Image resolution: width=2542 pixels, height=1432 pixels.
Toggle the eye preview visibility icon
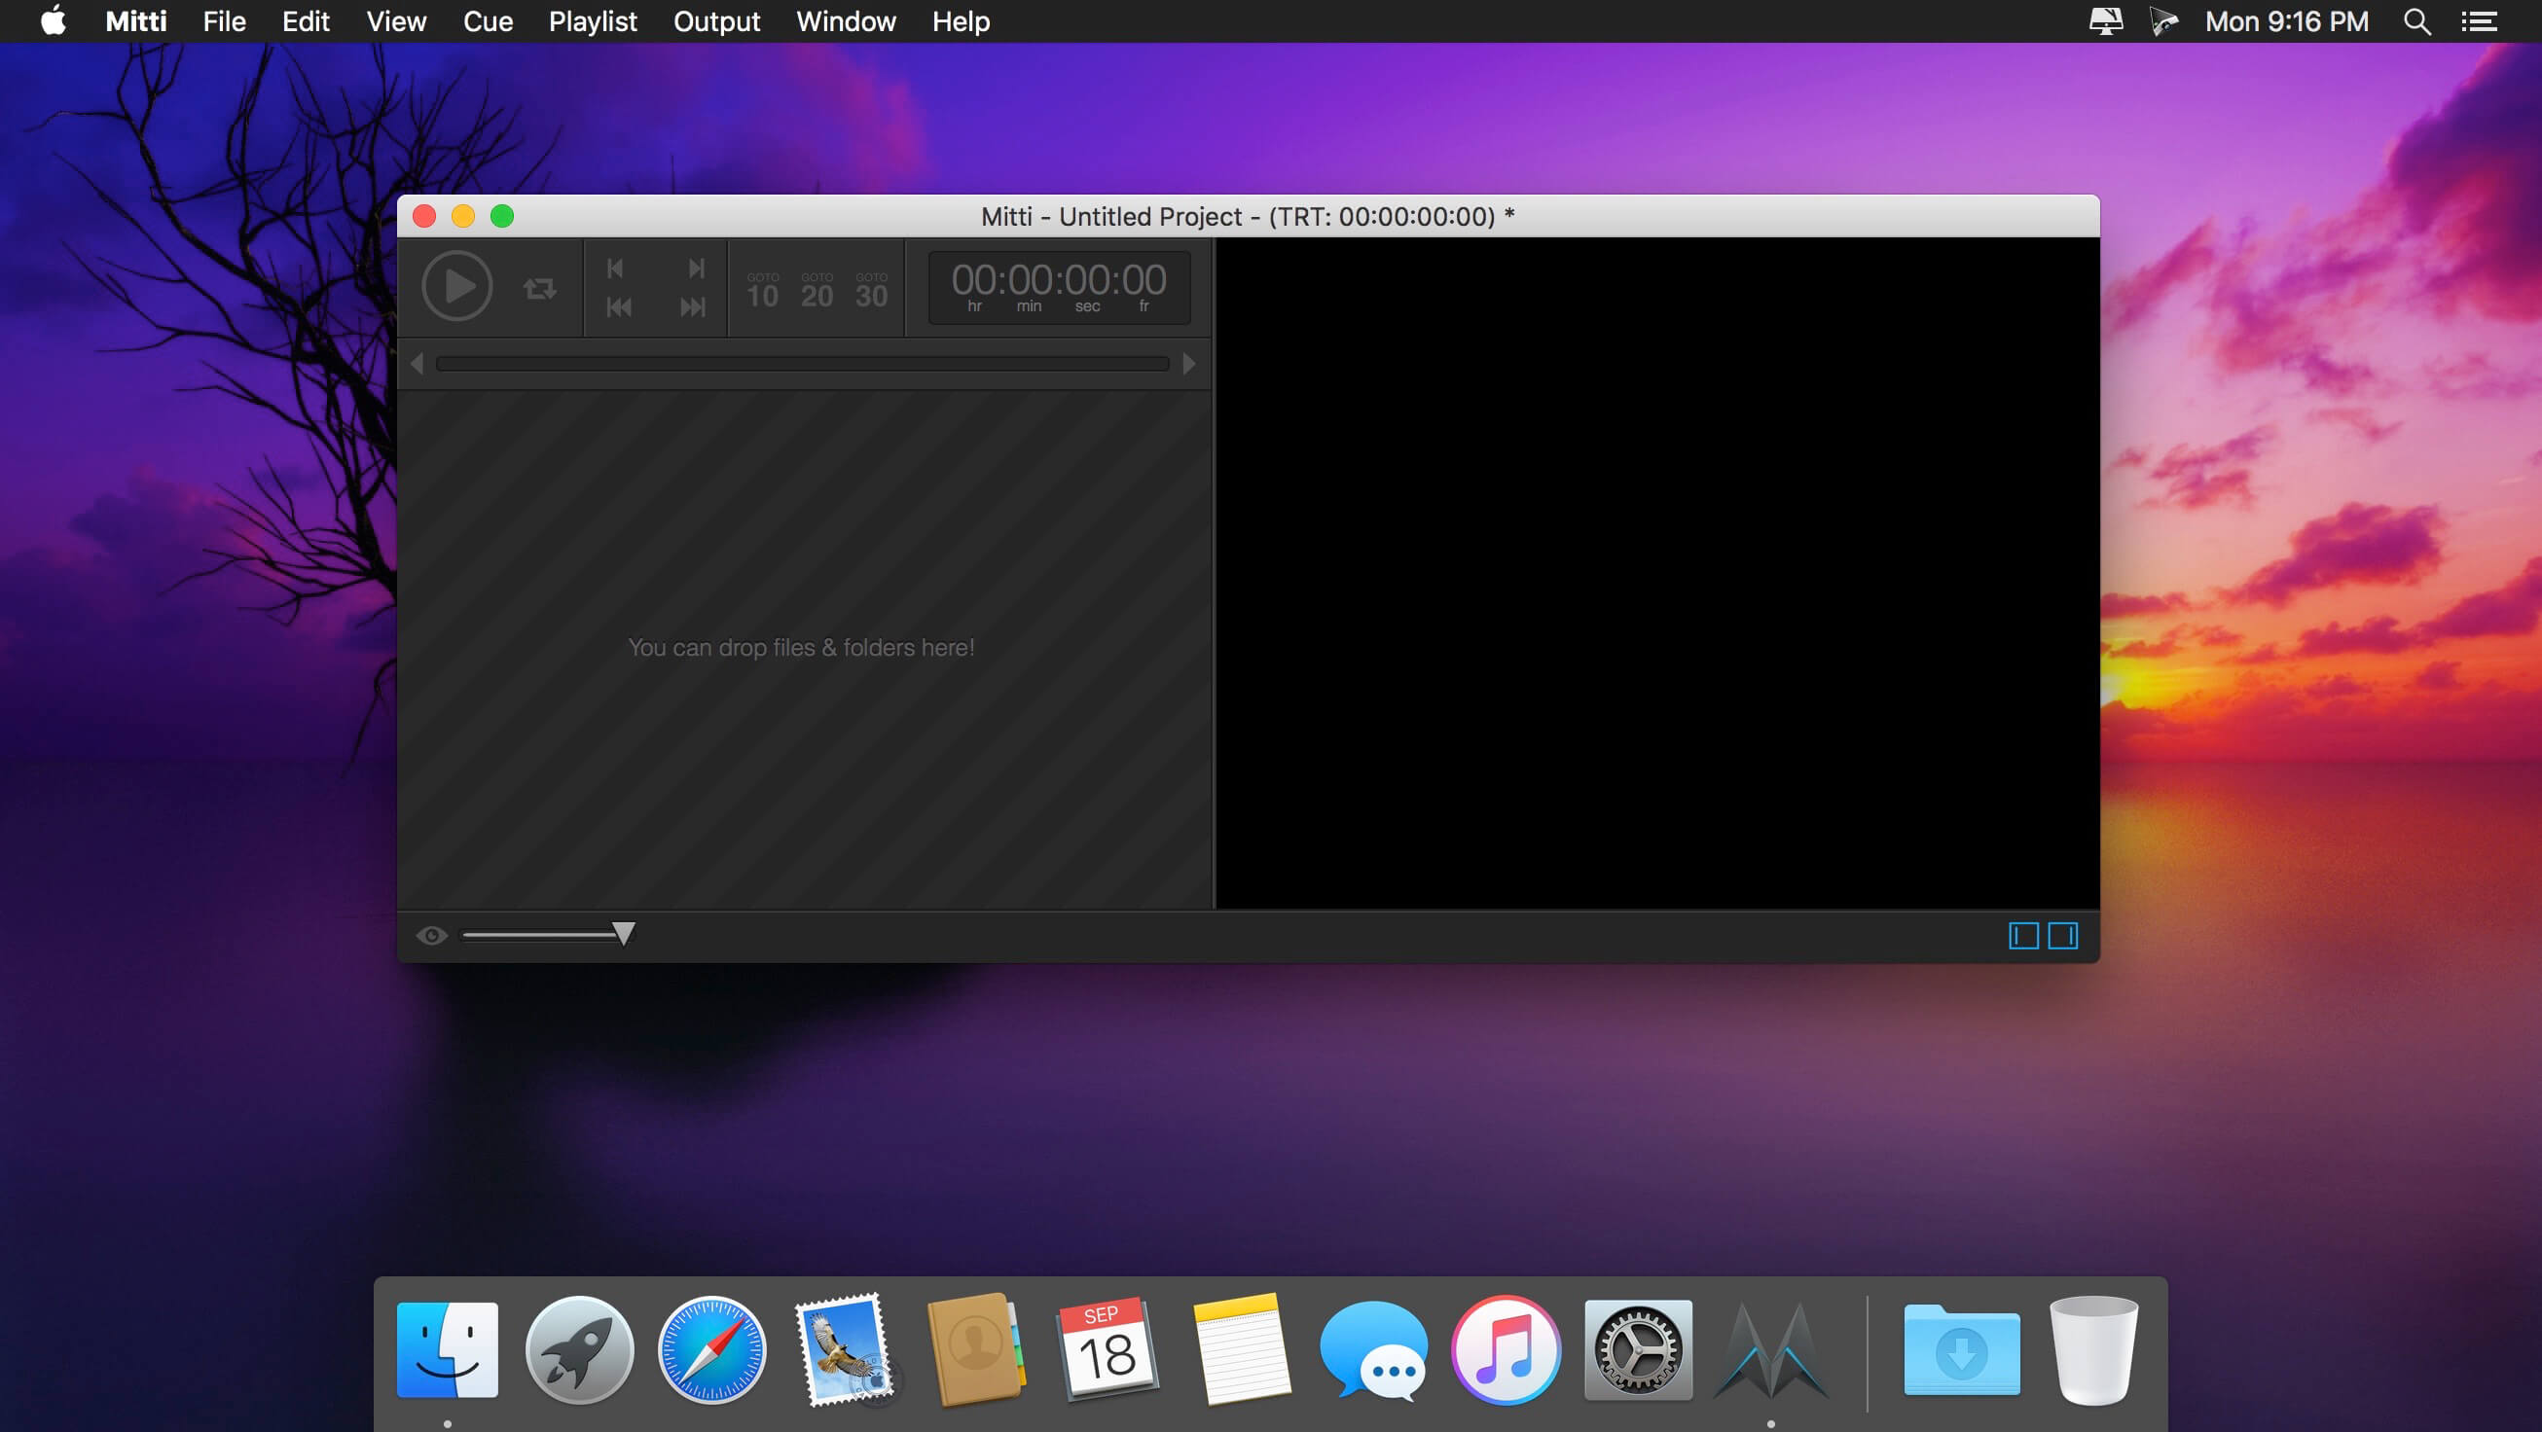[x=431, y=935]
